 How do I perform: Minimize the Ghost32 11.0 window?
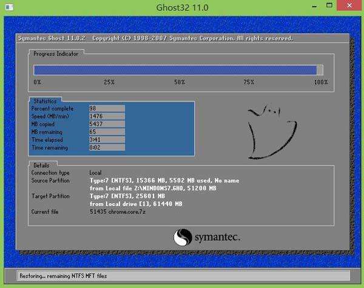pyautogui.click(x=314, y=7)
